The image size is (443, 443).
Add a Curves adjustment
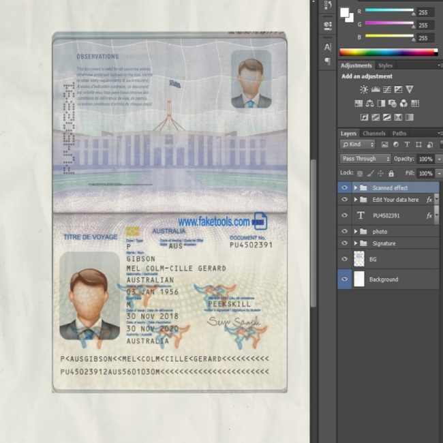[x=387, y=89]
